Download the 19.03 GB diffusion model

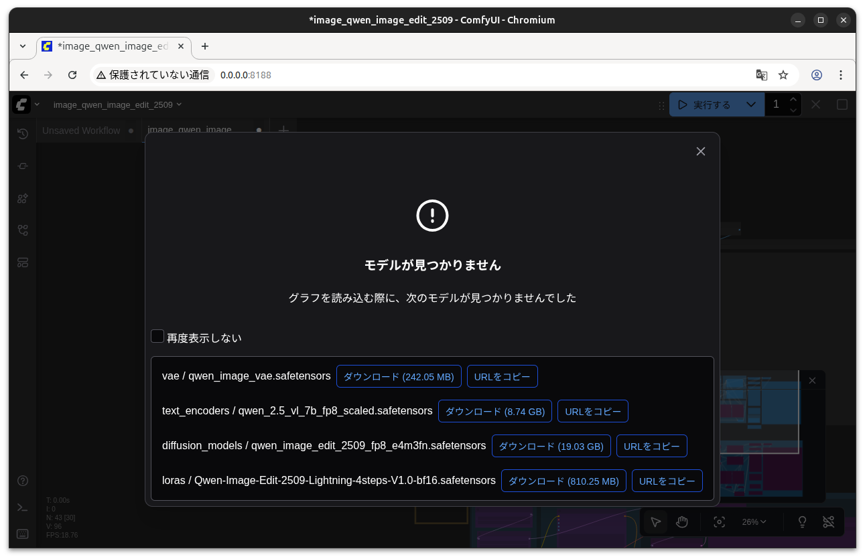coord(551,446)
